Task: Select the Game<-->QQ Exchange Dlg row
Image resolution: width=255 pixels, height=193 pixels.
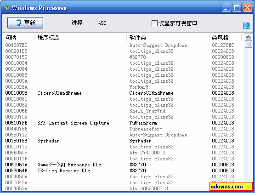Action: 123,165
